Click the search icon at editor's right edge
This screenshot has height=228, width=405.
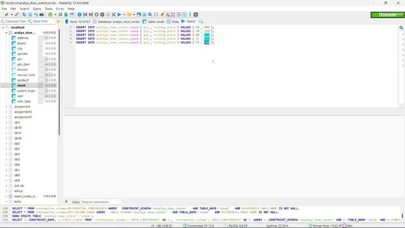pos(401,28)
